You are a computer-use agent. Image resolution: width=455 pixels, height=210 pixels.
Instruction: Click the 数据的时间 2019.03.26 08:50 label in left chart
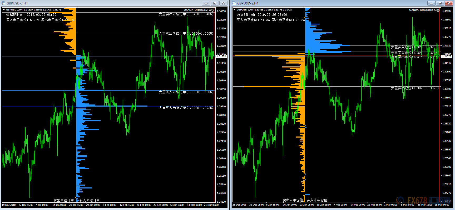click(x=31, y=15)
